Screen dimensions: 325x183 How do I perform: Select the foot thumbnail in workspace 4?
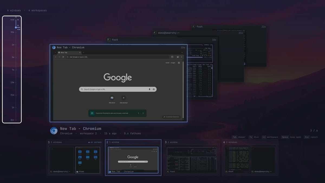coord(237,160)
